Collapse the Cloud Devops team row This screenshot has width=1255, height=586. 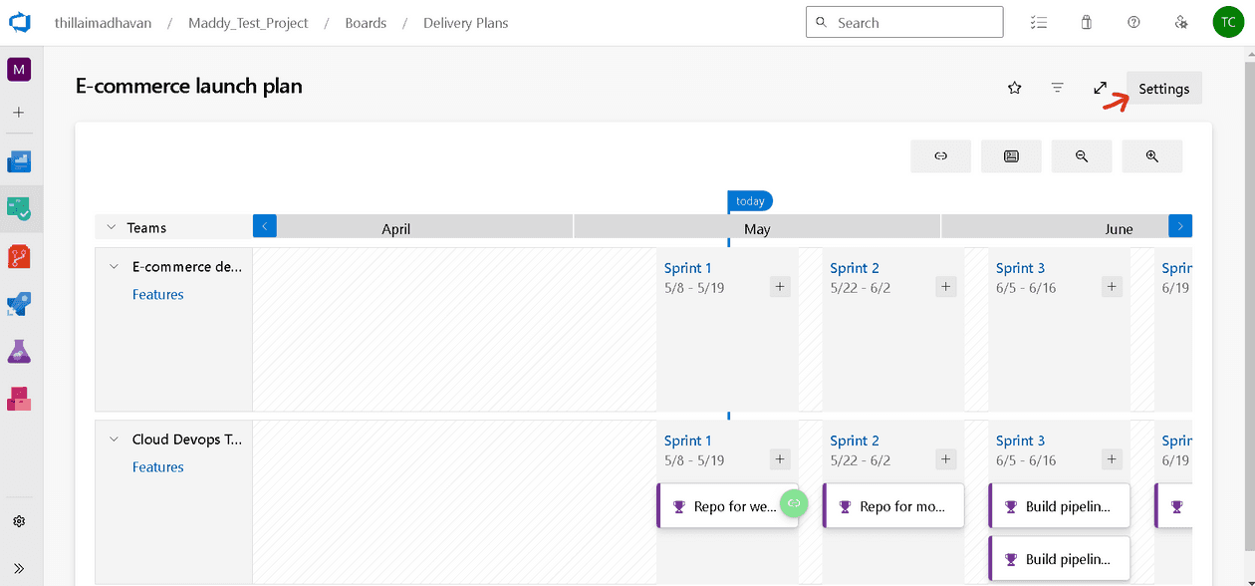tap(114, 439)
